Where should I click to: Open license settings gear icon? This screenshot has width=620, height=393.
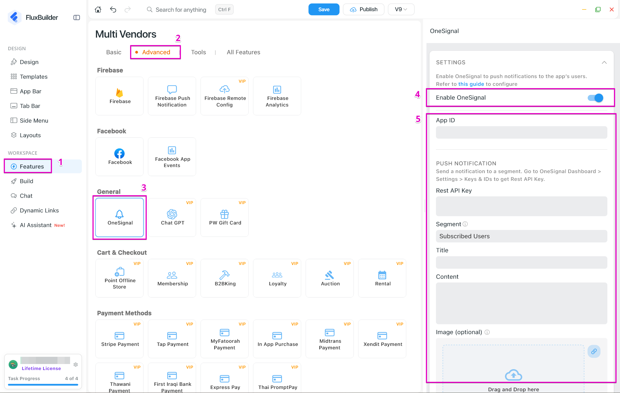(76, 365)
